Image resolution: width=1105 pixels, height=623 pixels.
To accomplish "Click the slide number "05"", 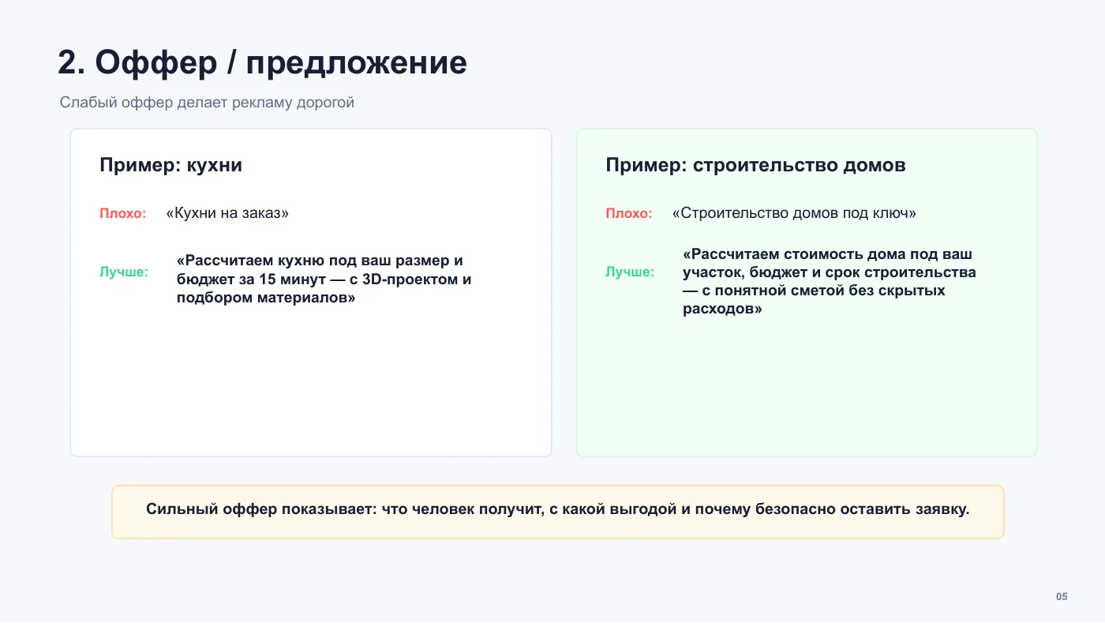I will [x=1062, y=597].
